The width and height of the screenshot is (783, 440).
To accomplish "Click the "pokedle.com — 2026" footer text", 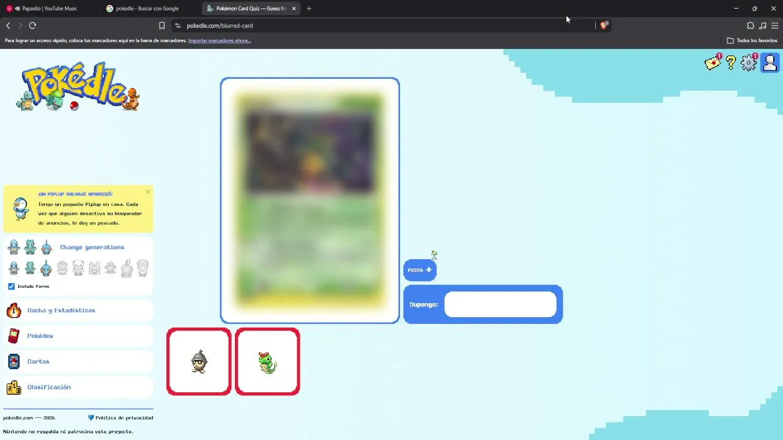I will pos(29,418).
